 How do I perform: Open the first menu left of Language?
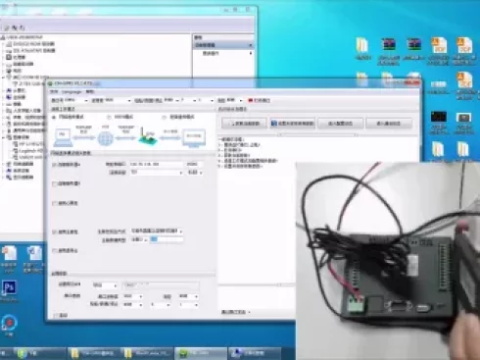pyautogui.click(x=54, y=92)
